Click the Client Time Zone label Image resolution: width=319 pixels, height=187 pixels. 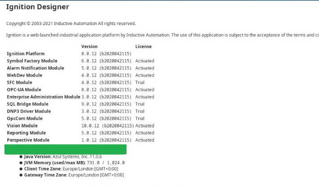click(x=43, y=169)
